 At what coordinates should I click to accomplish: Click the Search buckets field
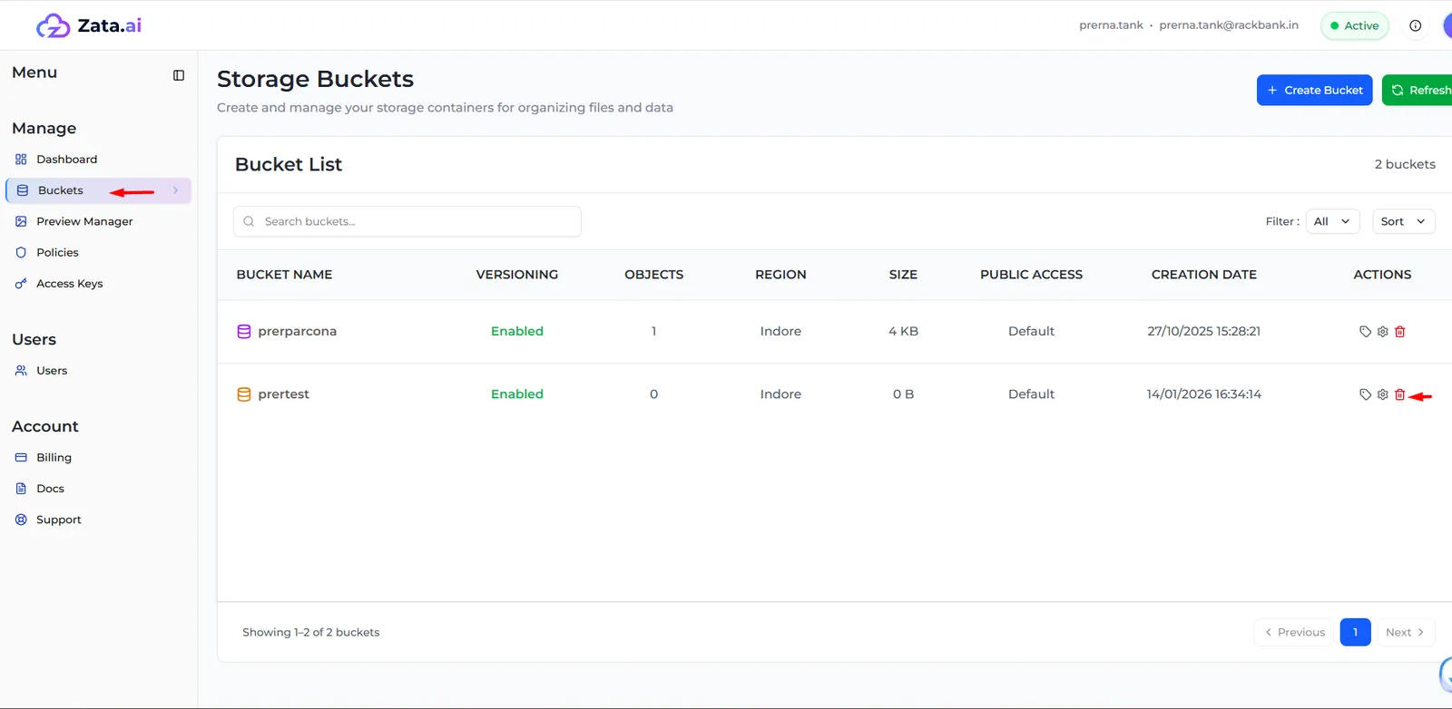pyautogui.click(x=407, y=221)
